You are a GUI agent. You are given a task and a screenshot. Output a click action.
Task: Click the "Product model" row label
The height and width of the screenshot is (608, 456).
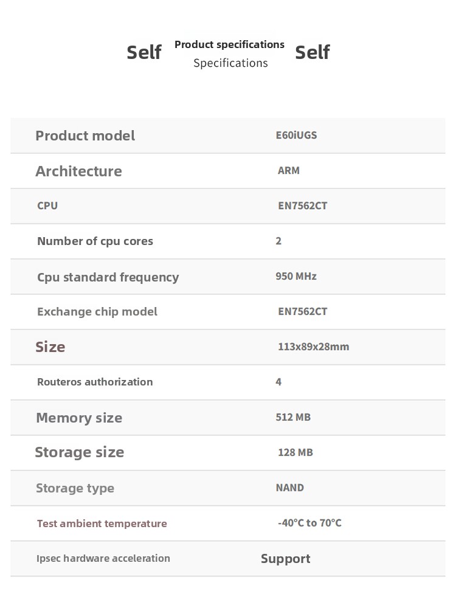(85, 136)
